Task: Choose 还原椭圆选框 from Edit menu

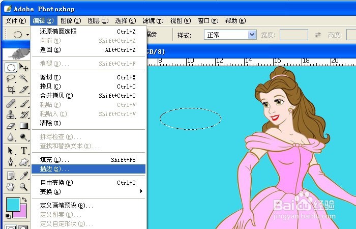Action: (x=88, y=32)
